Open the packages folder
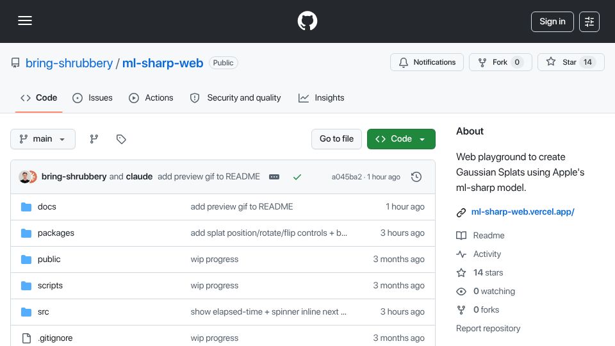 (x=56, y=233)
